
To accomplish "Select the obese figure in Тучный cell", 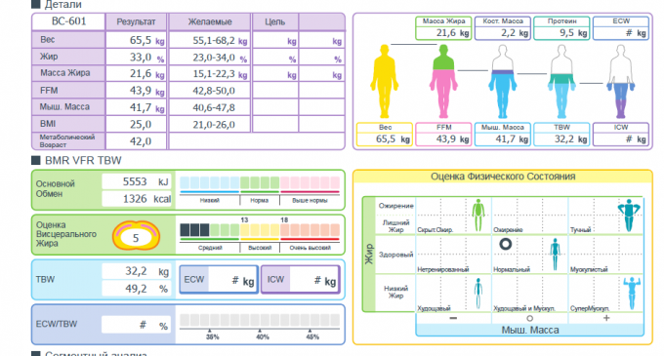I will coord(629,216).
